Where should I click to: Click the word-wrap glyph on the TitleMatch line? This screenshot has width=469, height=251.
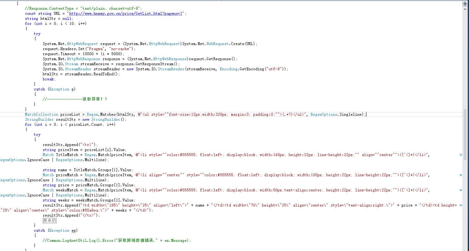[460, 155]
